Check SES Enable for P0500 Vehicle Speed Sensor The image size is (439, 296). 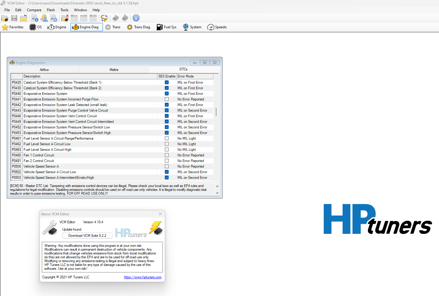[167, 166]
